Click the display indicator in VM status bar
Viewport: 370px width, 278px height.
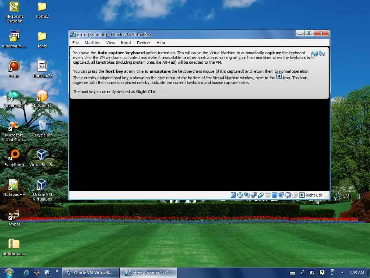(274, 195)
